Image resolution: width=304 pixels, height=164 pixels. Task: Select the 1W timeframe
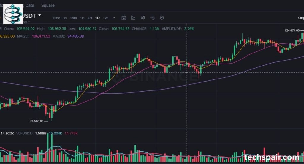tap(105, 18)
